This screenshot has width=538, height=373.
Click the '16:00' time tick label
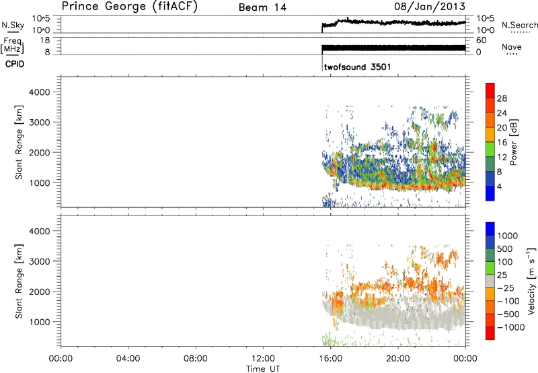[x=330, y=359]
